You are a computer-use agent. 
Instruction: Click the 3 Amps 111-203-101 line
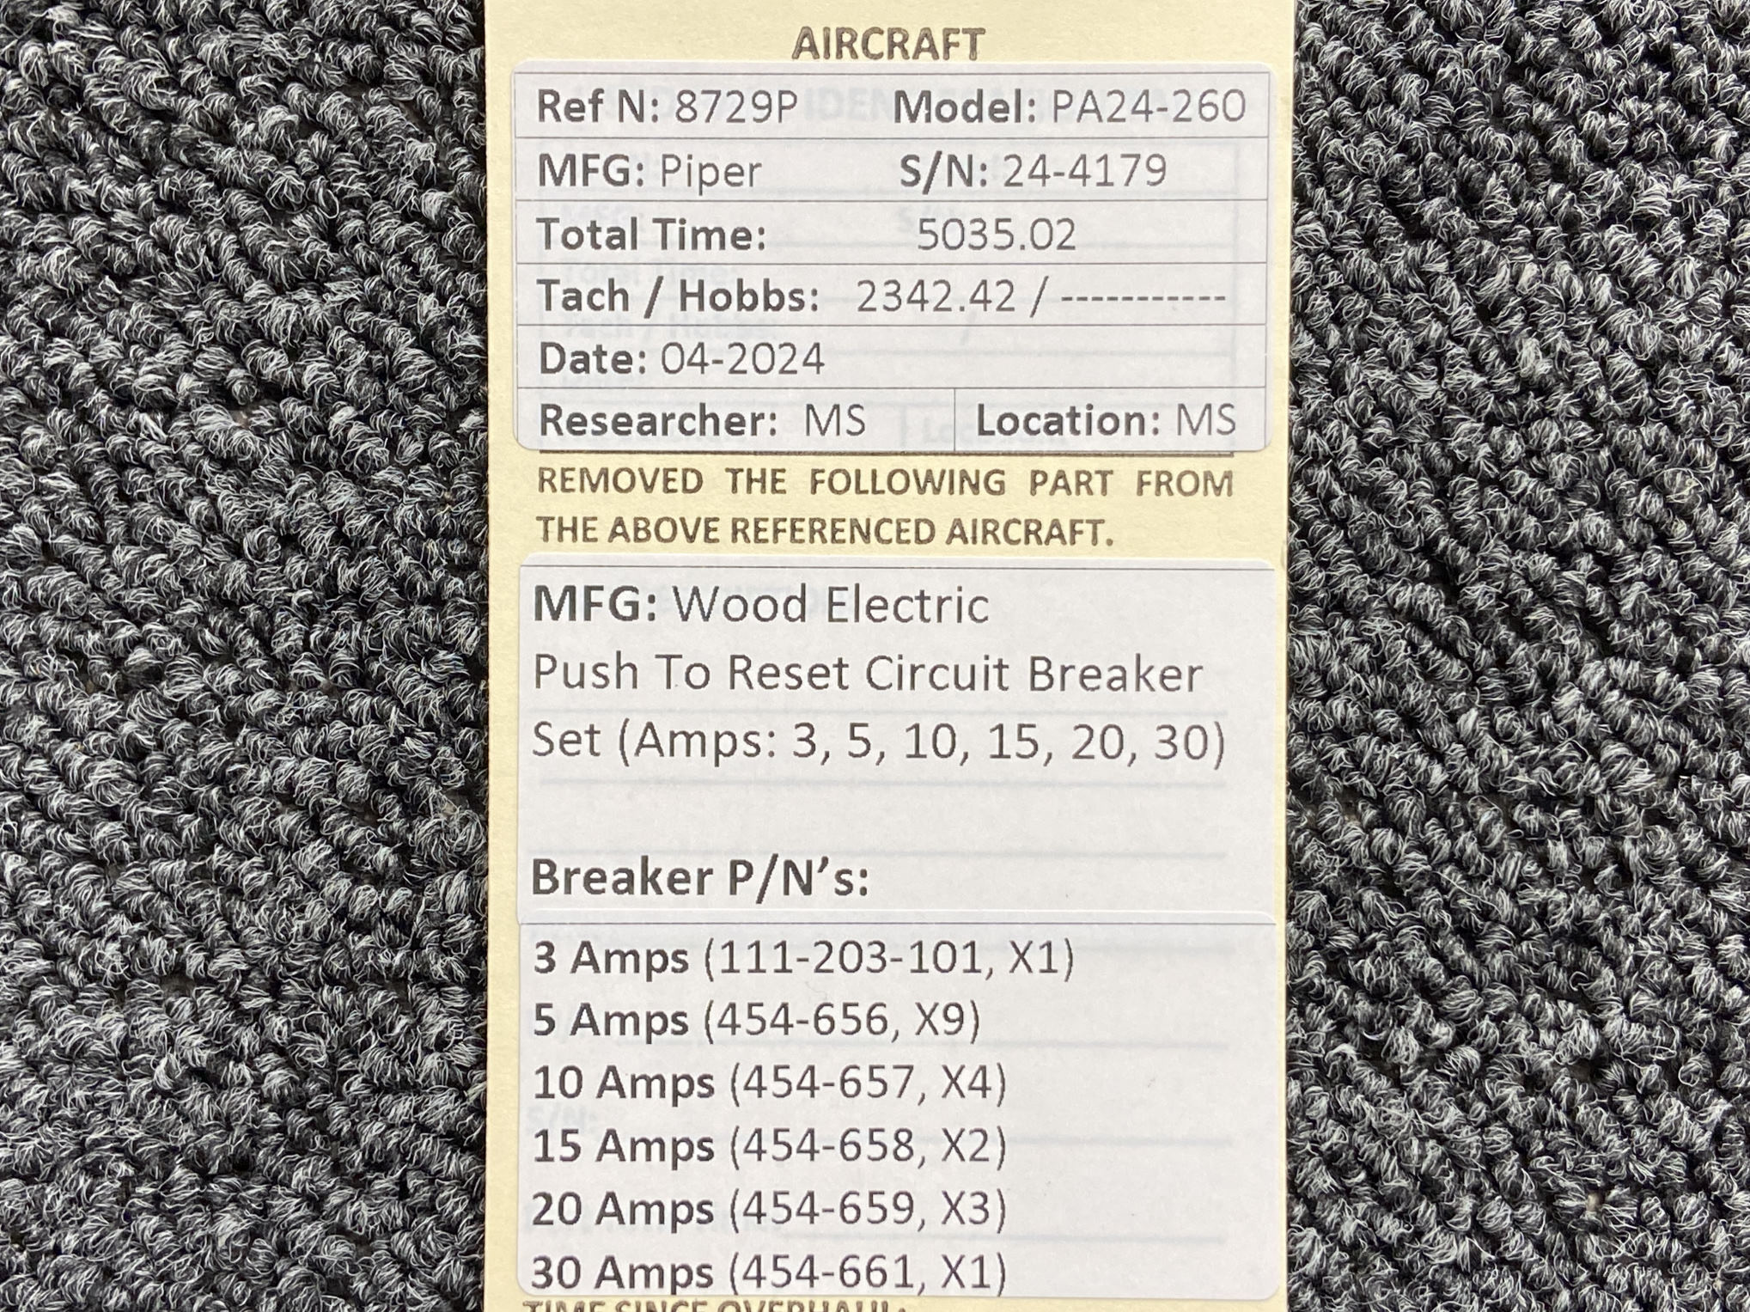(802, 957)
